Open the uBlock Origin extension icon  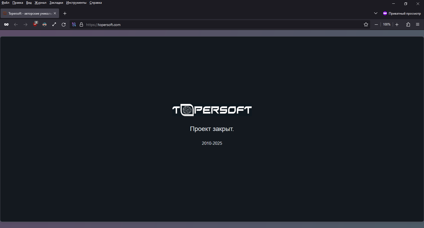tap(35, 24)
